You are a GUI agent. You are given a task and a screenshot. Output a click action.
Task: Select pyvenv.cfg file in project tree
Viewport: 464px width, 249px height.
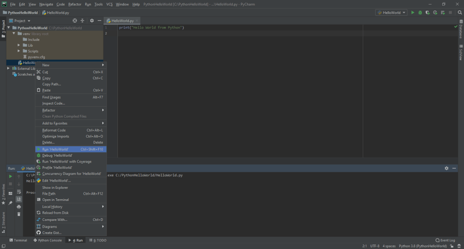tap(36, 57)
